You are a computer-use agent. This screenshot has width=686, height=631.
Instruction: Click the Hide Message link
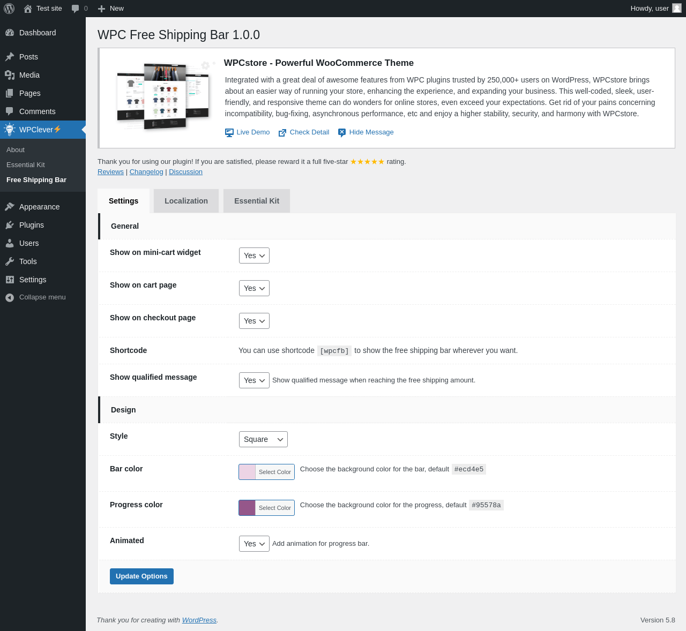[371, 132]
